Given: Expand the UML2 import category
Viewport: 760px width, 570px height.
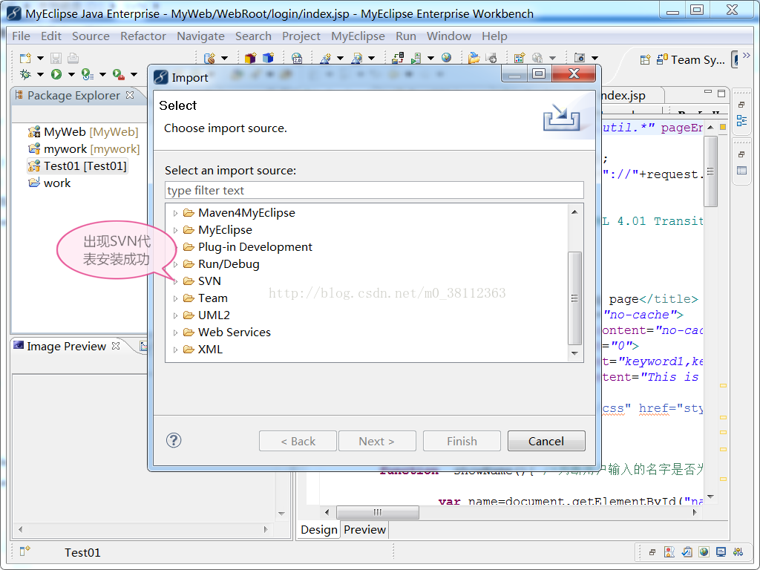Looking at the screenshot, I should (175, 315).
